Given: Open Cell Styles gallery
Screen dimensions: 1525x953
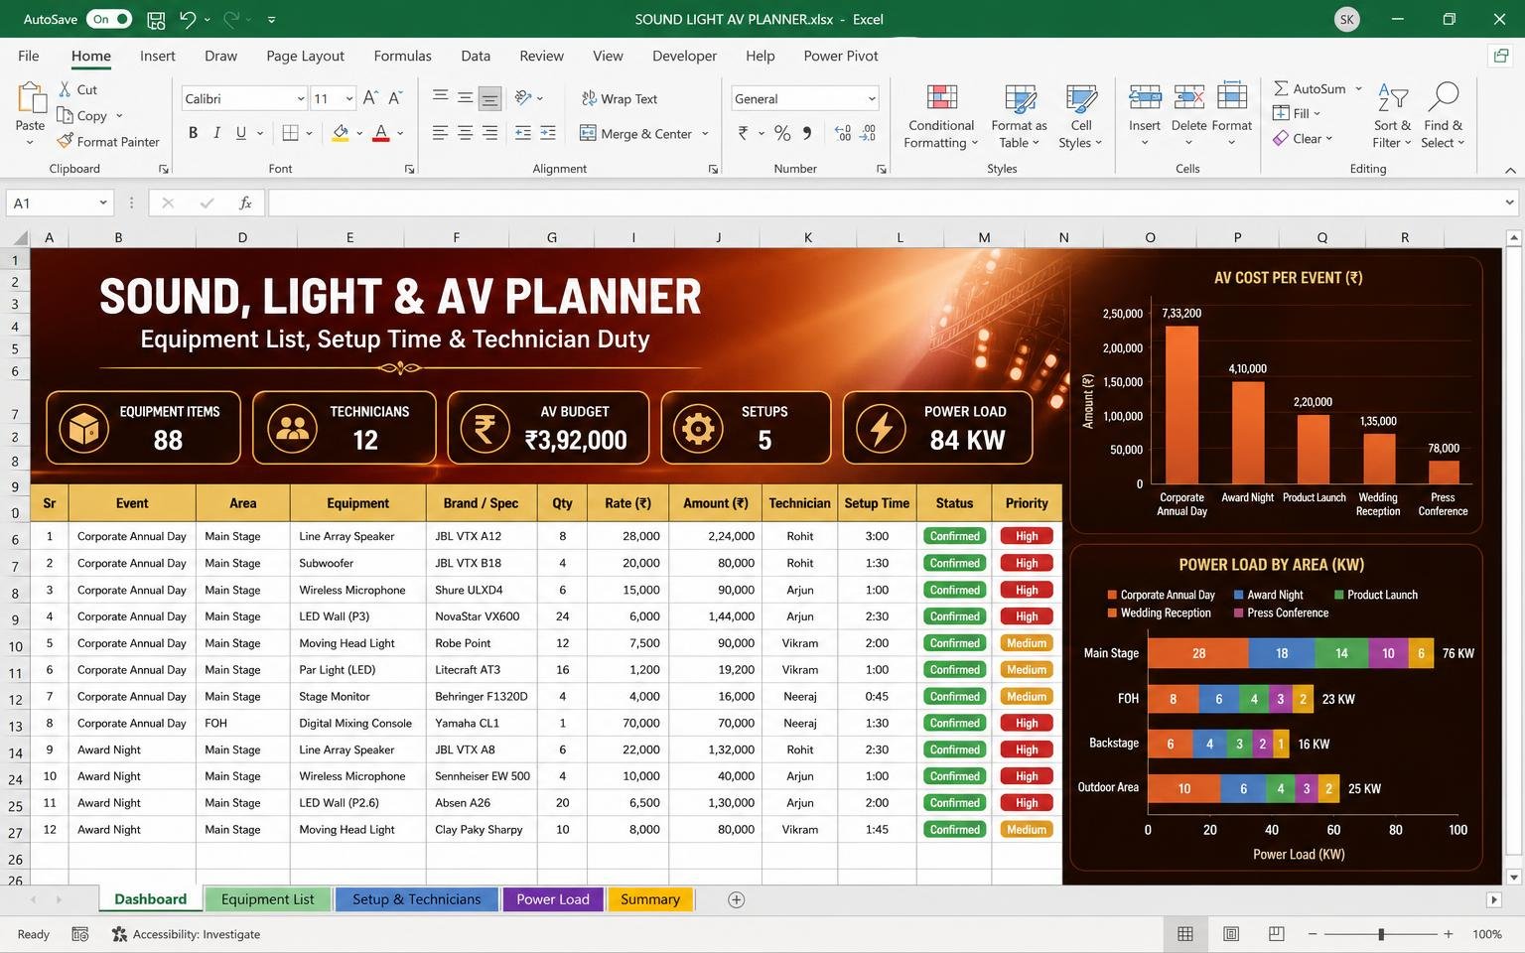Looking at the screenshot, I should pyautogui.click(x=1080, y=116).
